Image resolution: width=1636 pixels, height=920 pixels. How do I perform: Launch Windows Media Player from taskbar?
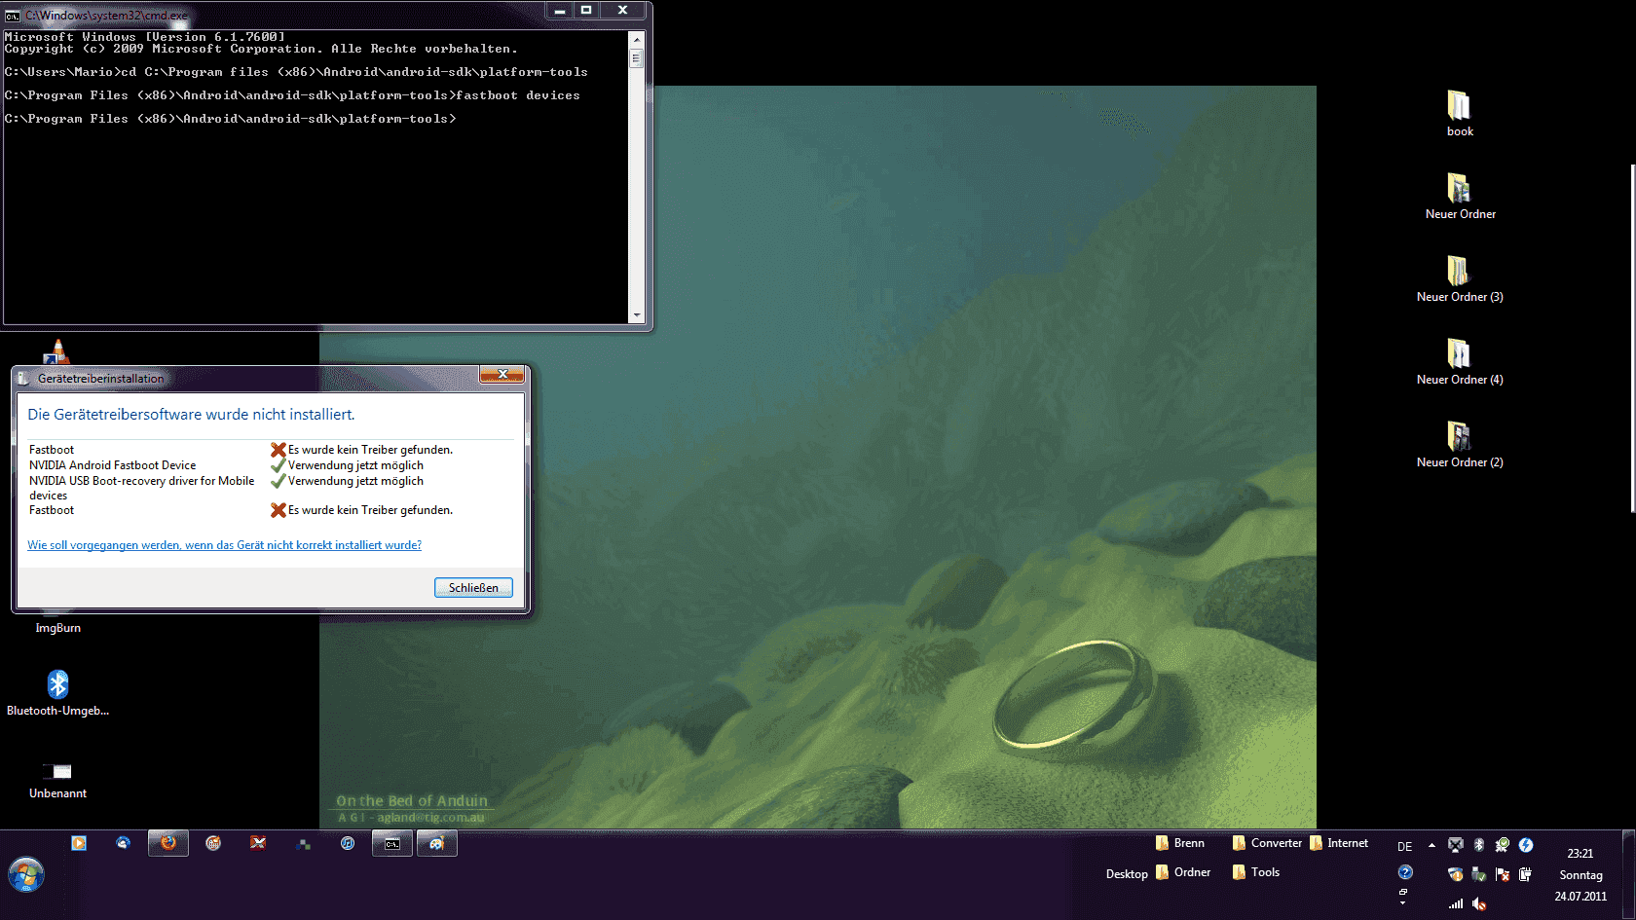click(79, 843)
